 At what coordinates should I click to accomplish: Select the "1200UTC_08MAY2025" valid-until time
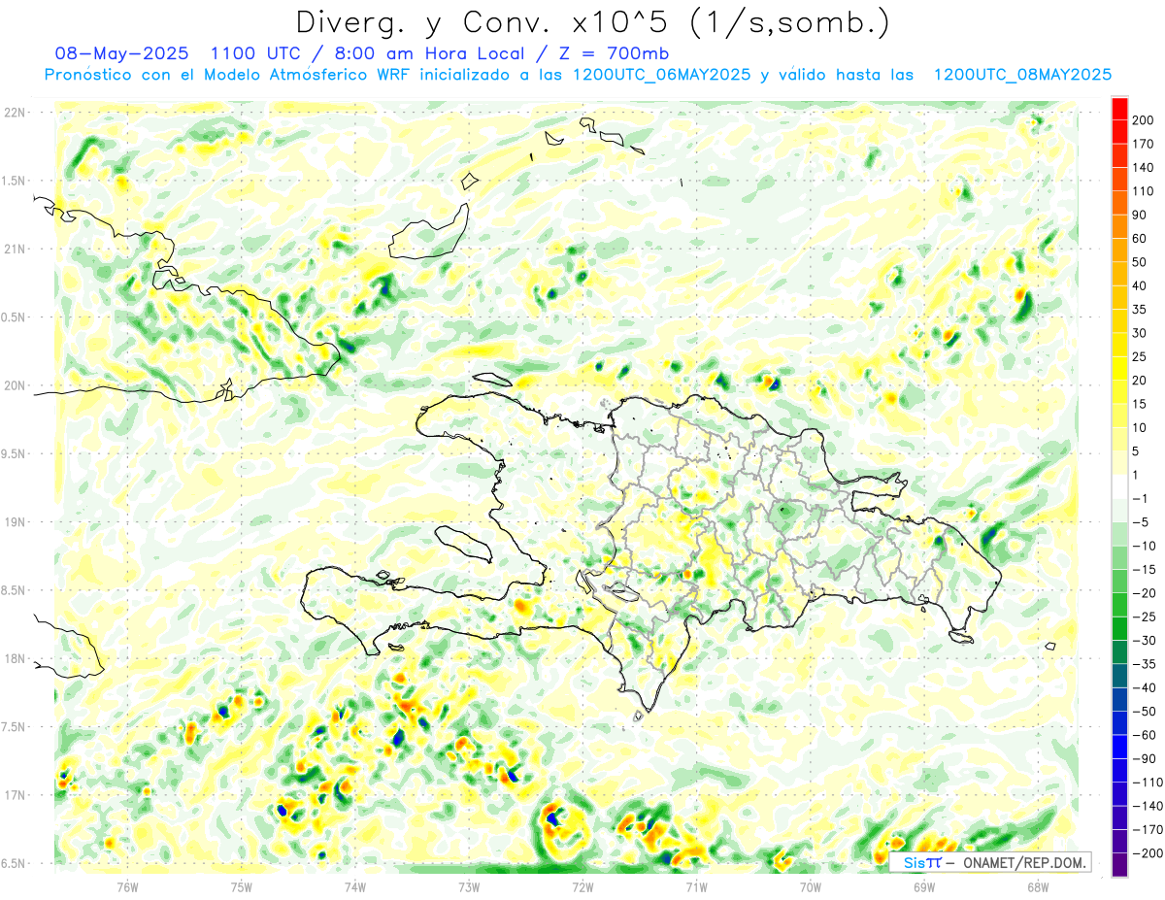(1022, 75)
